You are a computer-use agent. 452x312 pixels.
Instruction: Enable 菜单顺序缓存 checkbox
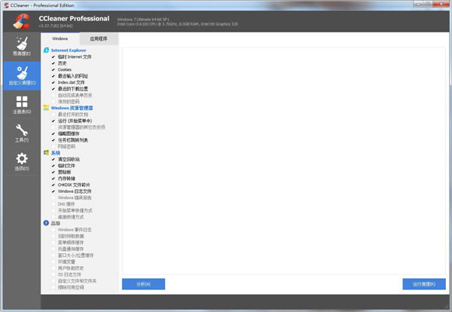point(53,243)
